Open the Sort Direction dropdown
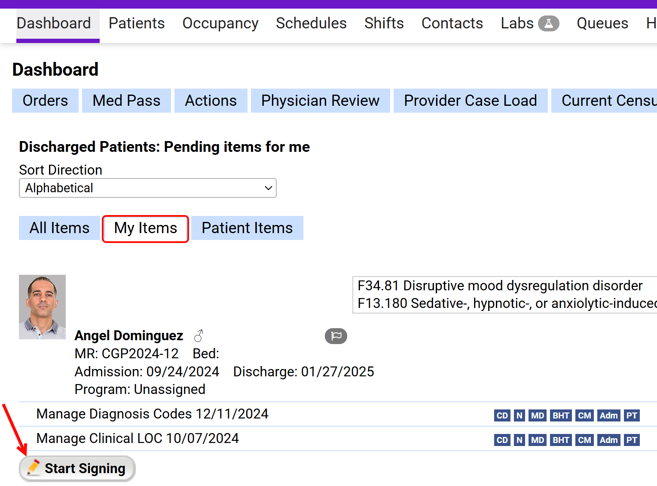 tap(147, 188)
